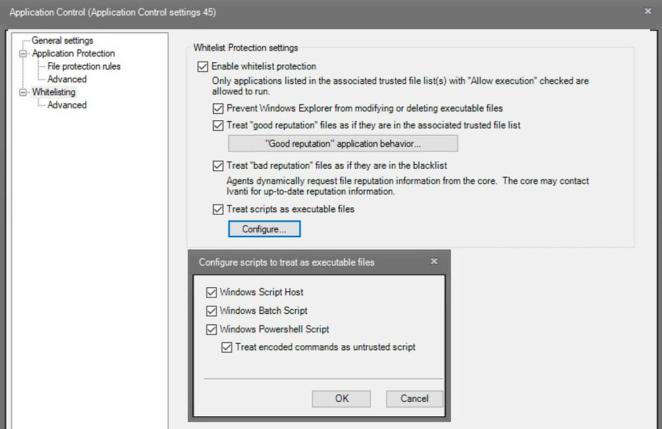
Task: Click the Configure... button
Action: 264,229
